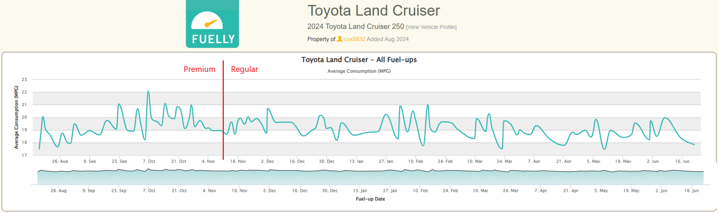This screenshot has width=719, height=213.
Task: Click the first data point of the MPG line
Action: pos(40,149)
